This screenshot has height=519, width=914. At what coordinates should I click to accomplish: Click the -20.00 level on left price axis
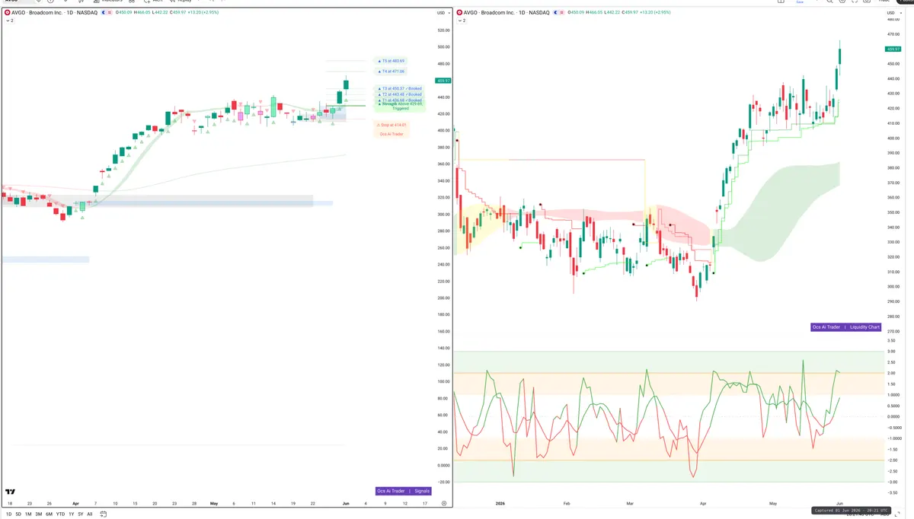tap(443, 482)
